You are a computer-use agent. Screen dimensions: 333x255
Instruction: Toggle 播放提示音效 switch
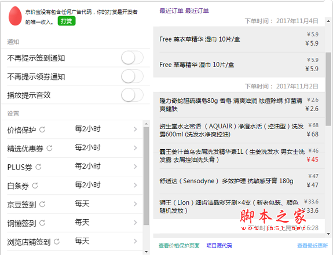click(x=132, y=95)
